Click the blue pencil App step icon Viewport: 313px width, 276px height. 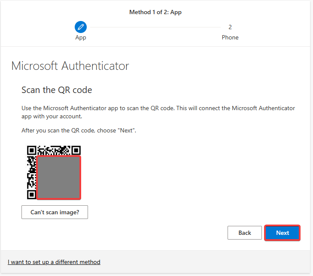pos(81,27)
